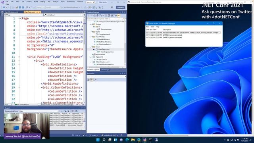Click the git branch indicator in status bar
This screenshot has width=254, height=143.
tap(94, 135)
